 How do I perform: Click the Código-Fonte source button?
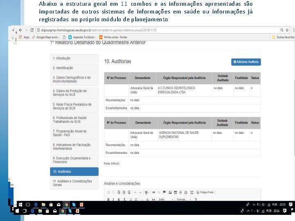tap(205, 192)
